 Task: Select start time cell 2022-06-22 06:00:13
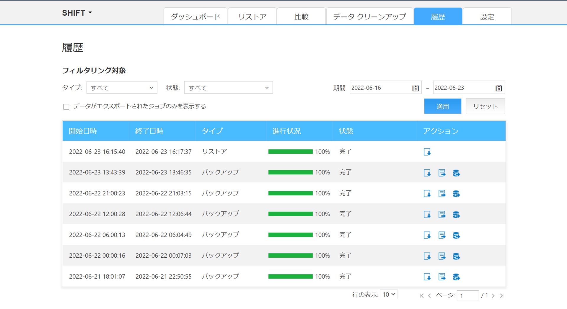pyautogui.click(x=97, y=235)
